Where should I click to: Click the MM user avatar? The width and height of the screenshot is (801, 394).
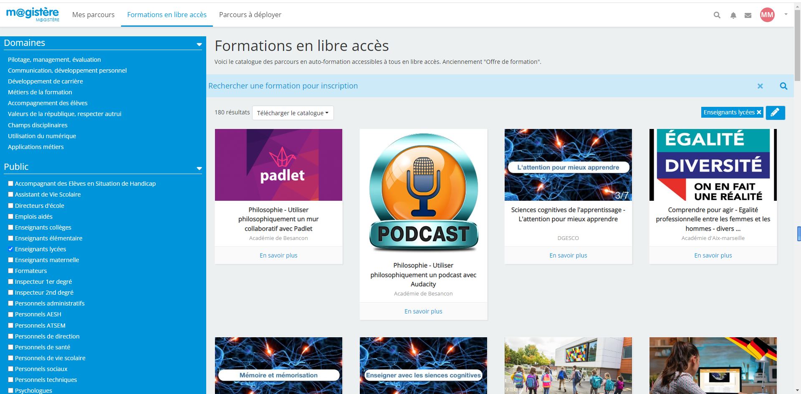pos(767,15)
